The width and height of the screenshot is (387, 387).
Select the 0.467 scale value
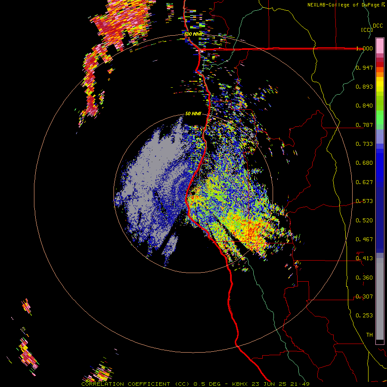pos(364,240)
